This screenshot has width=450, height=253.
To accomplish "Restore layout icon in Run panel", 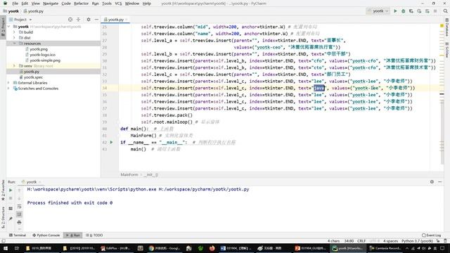I will (11, 208).
